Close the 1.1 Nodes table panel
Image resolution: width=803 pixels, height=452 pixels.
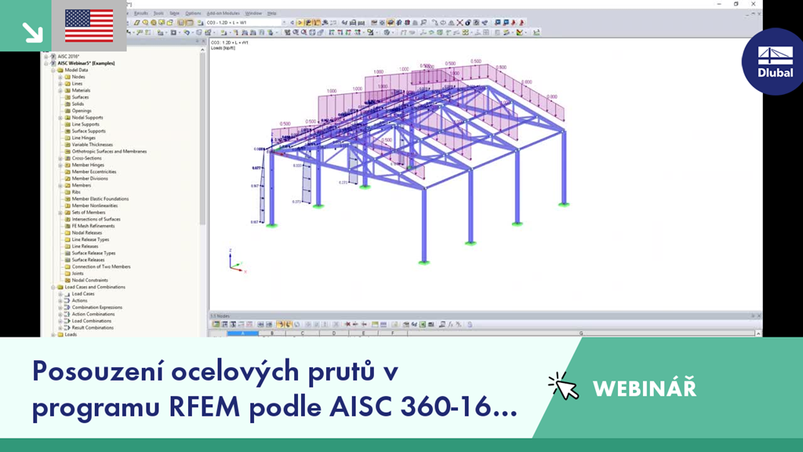(759, 316)
